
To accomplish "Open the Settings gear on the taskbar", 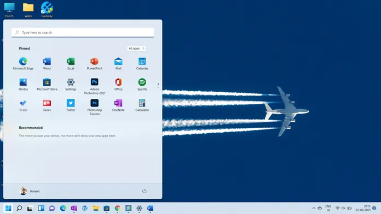I will tap(139, 208).
